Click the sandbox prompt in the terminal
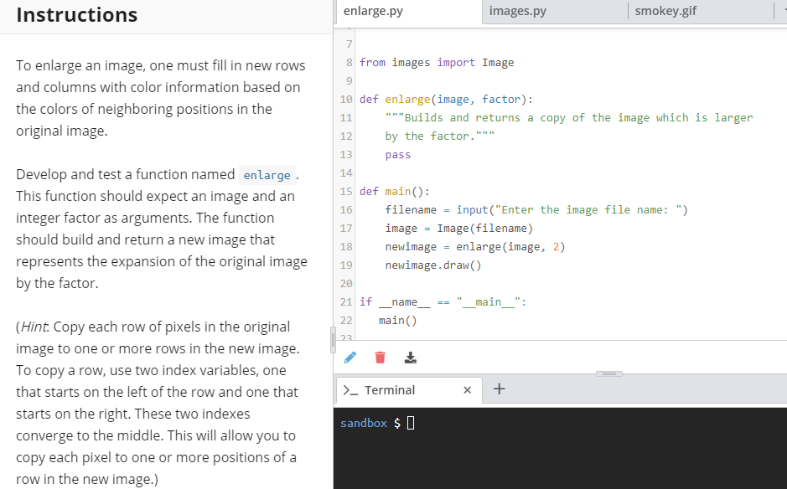Screen dimensions: 787x489 coord(363,423)
